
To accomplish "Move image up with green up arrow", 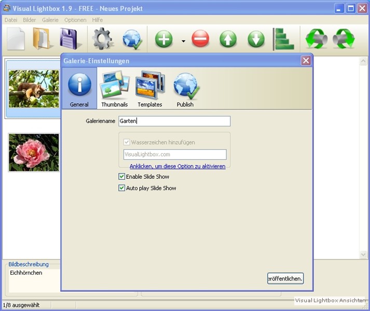I will [x=228, y=39].
